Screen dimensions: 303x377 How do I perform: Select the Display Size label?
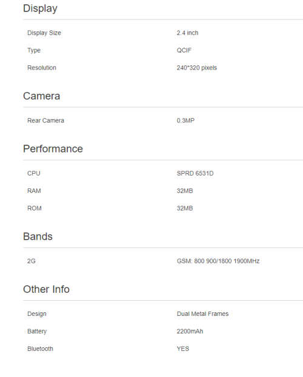click(x=44, y=33)
